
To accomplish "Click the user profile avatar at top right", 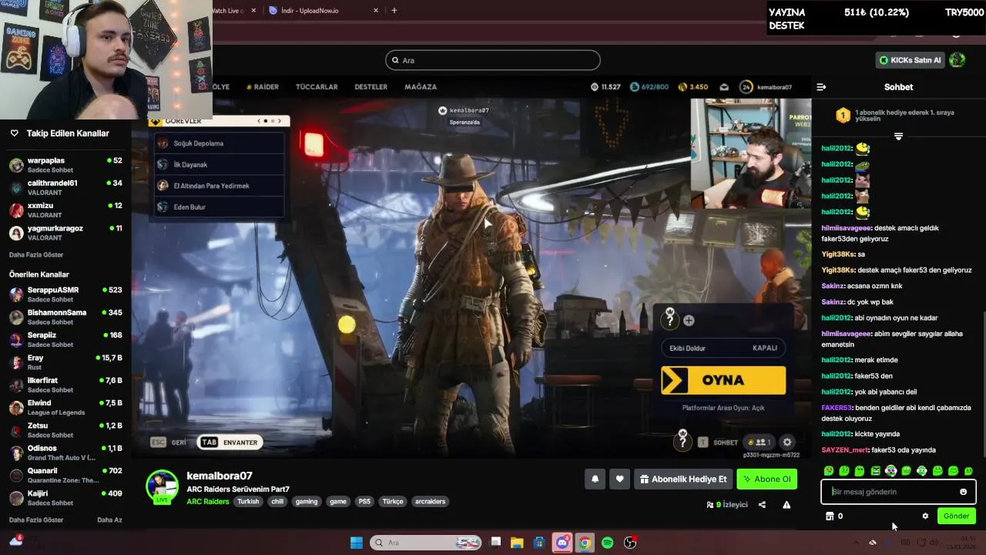I will (x=957, y=60).
